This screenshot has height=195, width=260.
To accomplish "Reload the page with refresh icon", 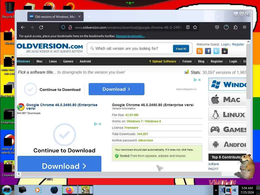I will tap(41, 27).
